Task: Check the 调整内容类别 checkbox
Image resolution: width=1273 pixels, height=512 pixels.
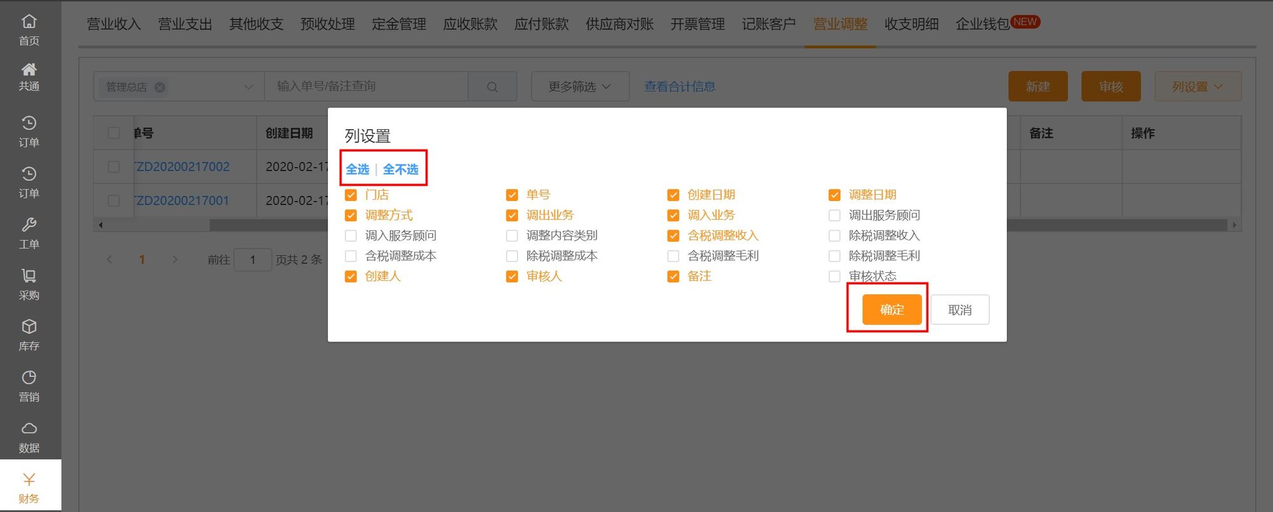Action: tap(512, 235)
